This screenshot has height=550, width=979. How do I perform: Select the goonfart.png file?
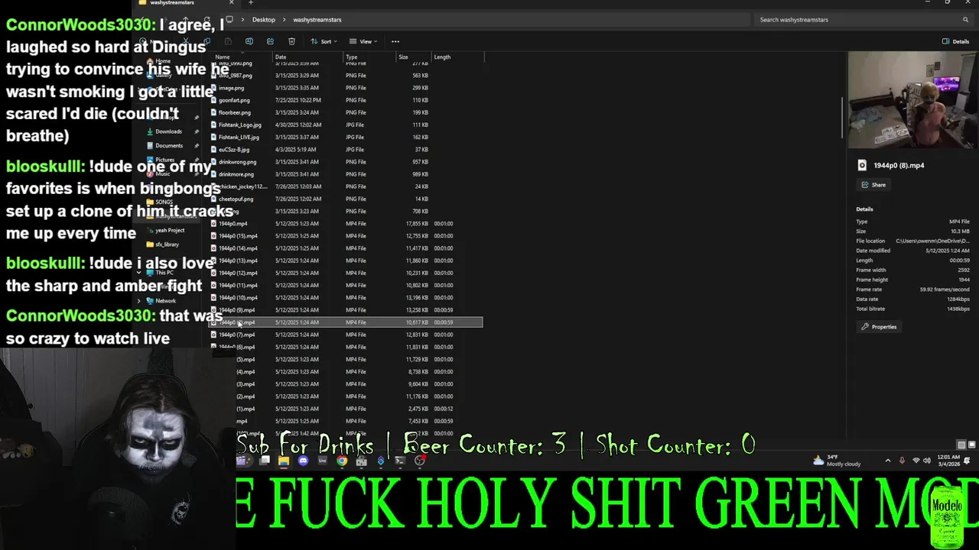point(348,100)
